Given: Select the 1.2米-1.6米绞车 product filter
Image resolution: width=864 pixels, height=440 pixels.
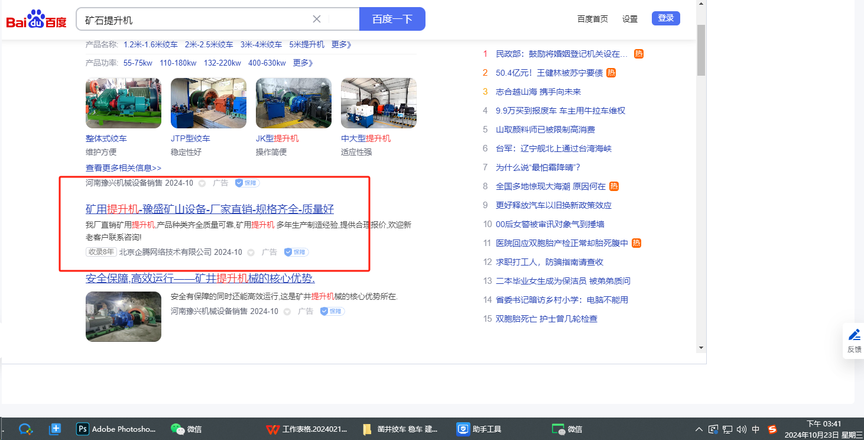Looking at the screenshot, I should click(151, 44).
